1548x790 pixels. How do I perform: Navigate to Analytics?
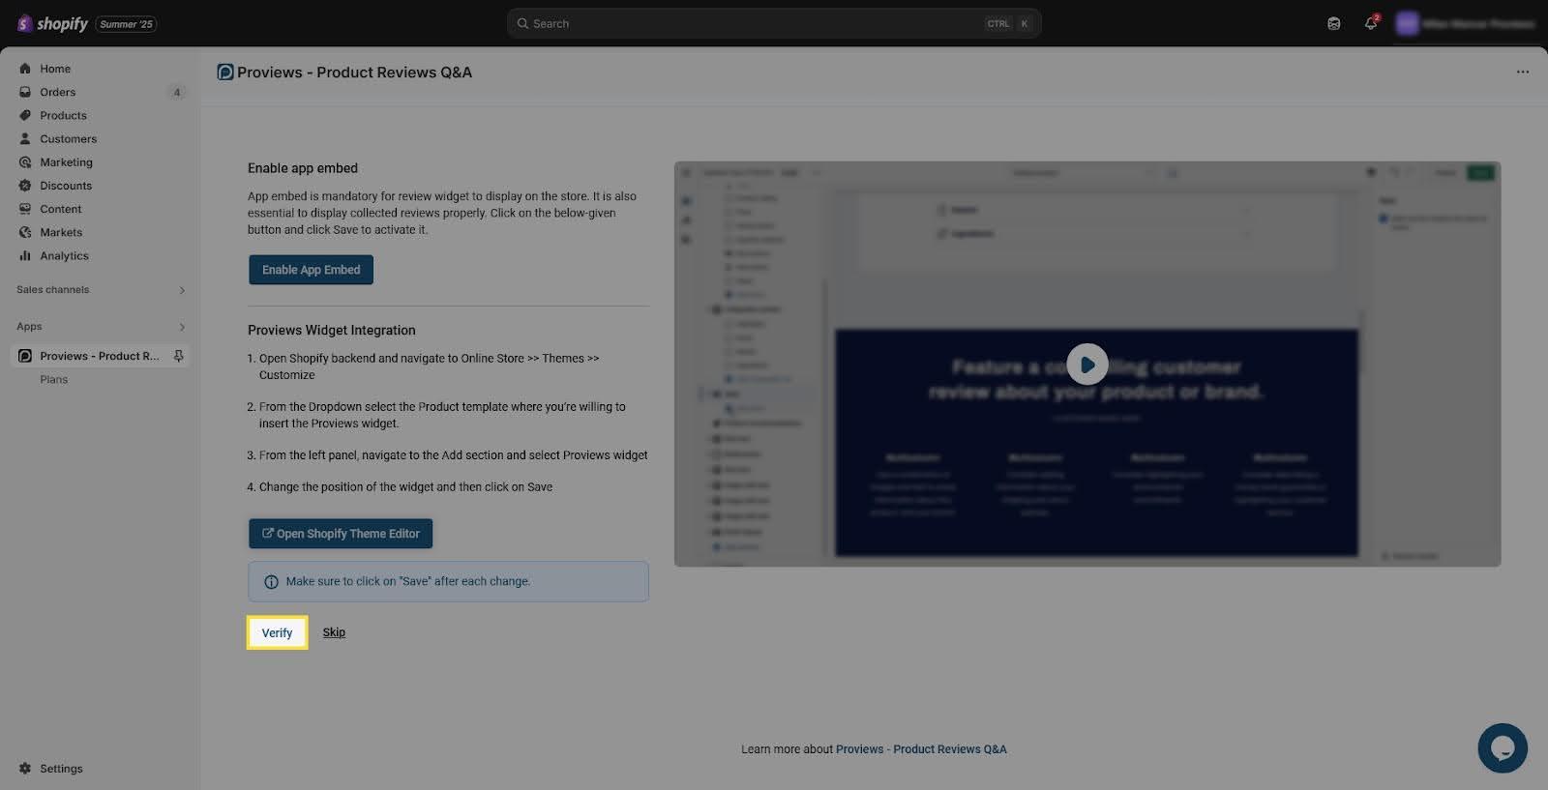(64, 255)
